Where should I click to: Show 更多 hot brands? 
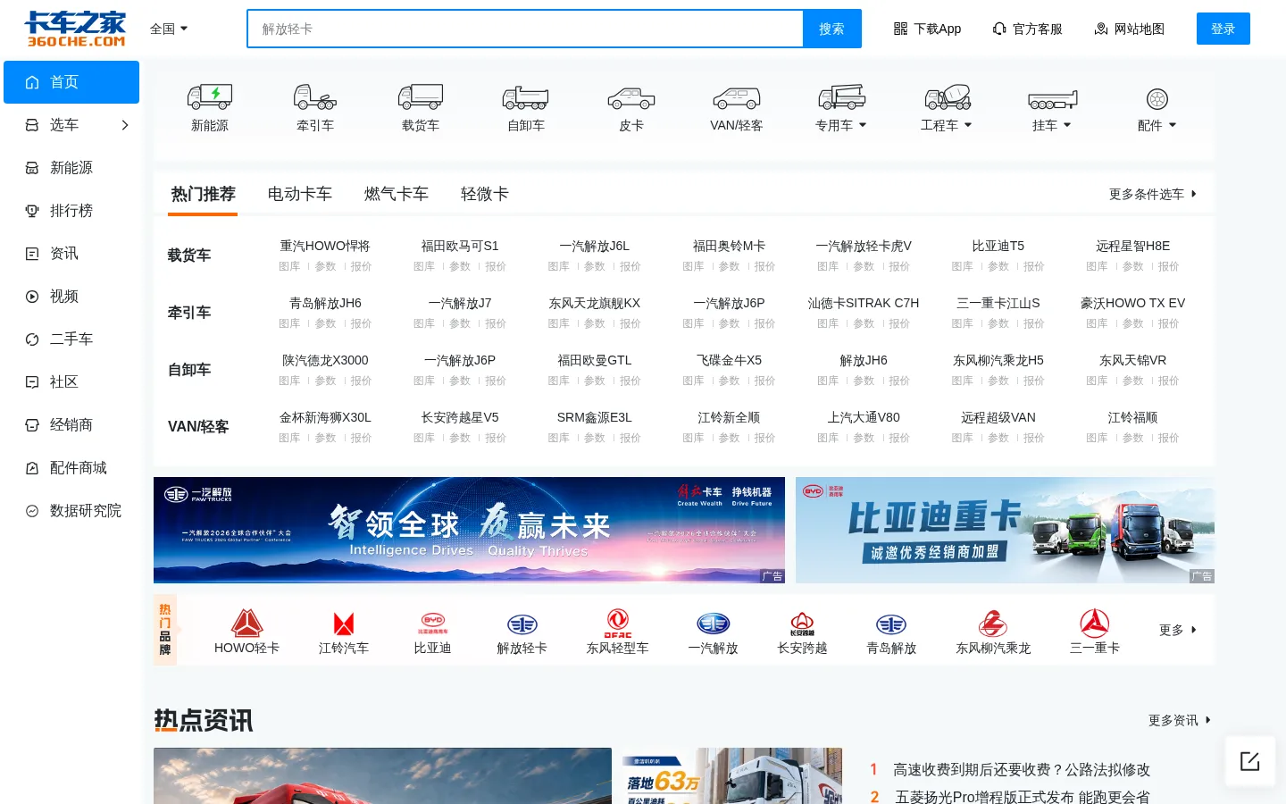pyautogui.click(x=1178, y=630)
